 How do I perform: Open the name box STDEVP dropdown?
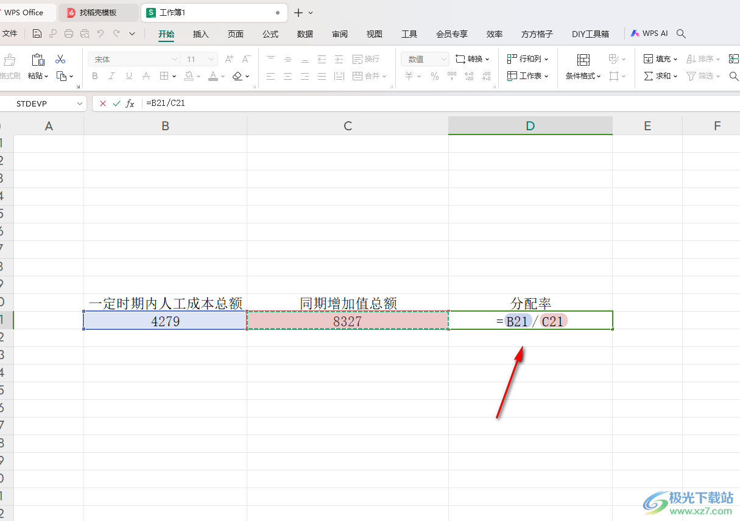pos(80,104)
